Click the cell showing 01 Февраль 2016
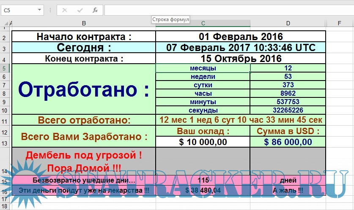Viewport: 354px width, 210px height. (241, 37)
